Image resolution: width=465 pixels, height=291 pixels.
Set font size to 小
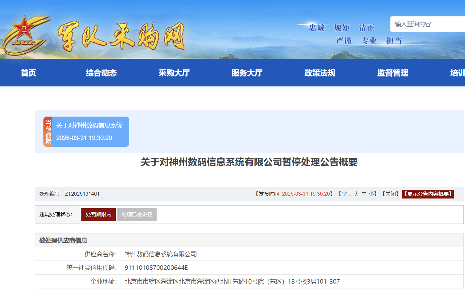pyautogui.click(x=371, y=194)
